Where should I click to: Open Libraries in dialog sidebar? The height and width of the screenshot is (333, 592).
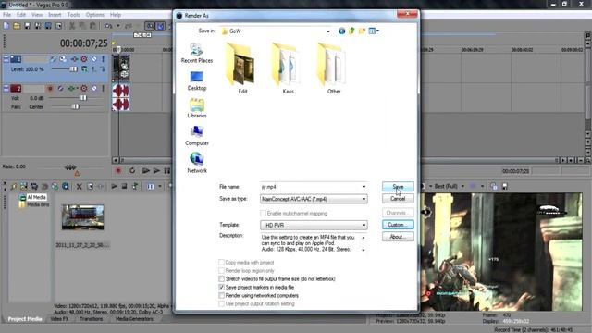[x=197, y=108]
